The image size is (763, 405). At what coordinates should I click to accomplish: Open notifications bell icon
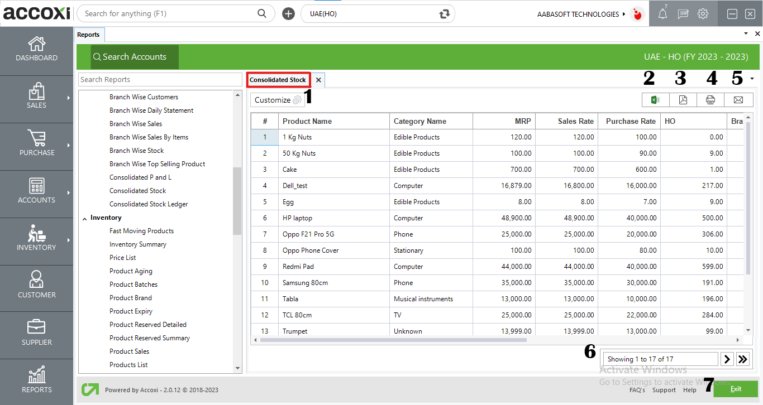coord(662,15)
